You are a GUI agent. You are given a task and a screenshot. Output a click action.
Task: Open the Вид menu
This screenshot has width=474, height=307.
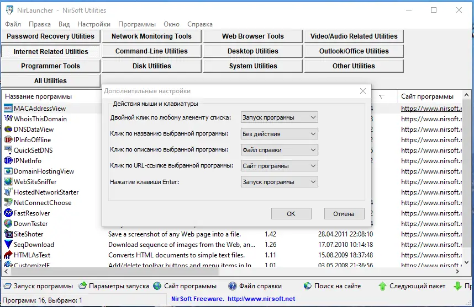pos(64,24)
